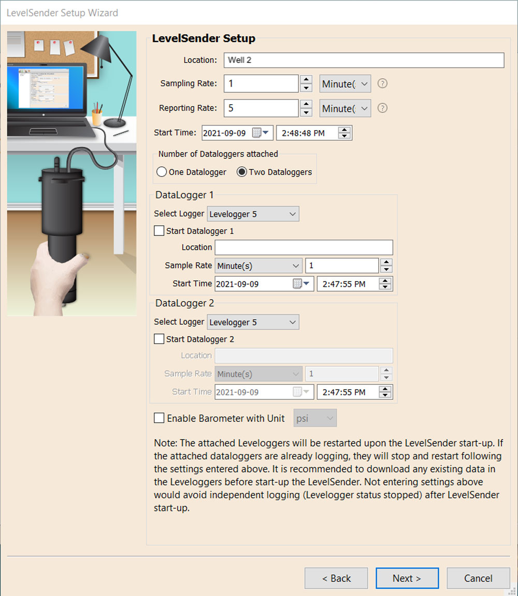Screen dimensions: 518x596
Task: Open the Sampling Rate help icon
Action: (x=382, y=83)
